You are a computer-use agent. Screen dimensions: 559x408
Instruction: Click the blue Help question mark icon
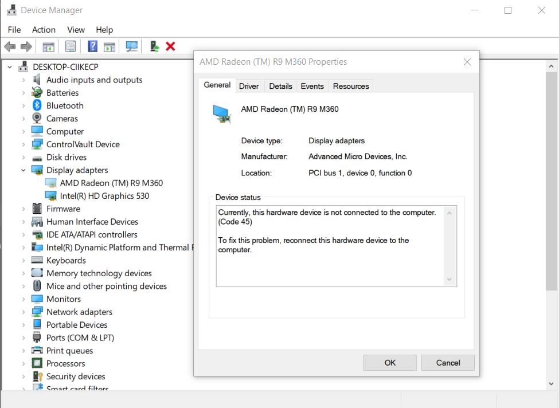coord(92,46)
